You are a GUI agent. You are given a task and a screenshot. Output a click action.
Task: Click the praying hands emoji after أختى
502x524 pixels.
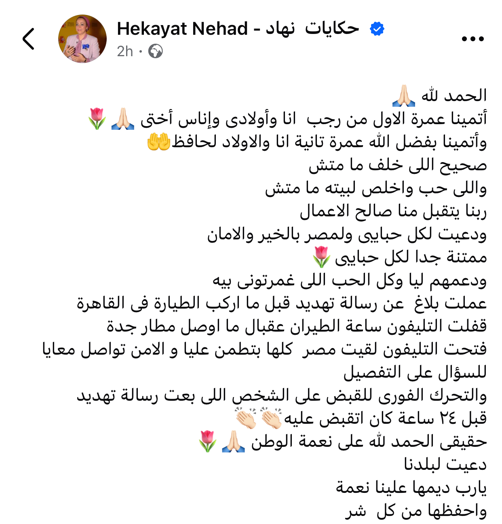click(x=123, y=119)
